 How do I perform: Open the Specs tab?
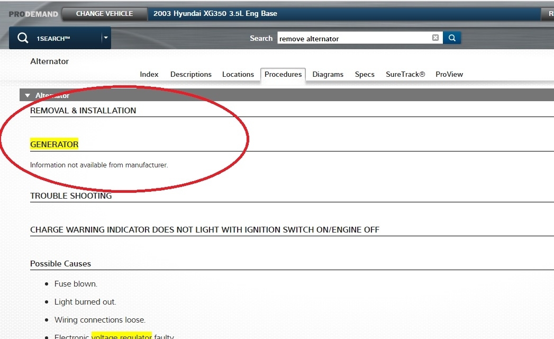364,74
